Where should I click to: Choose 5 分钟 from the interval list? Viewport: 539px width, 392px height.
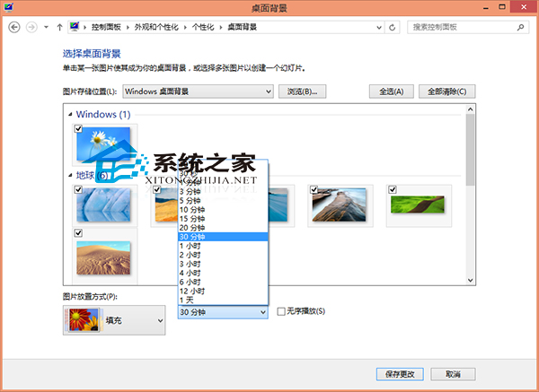[x=223, y=200]
